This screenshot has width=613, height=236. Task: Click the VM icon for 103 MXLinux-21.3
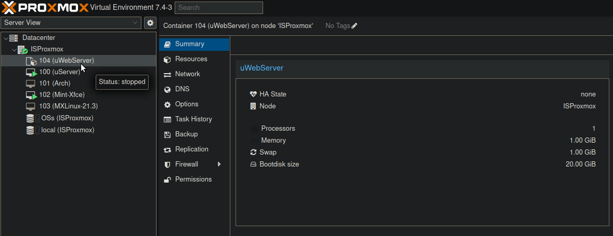pyautogui.click(x=31, y=106)
